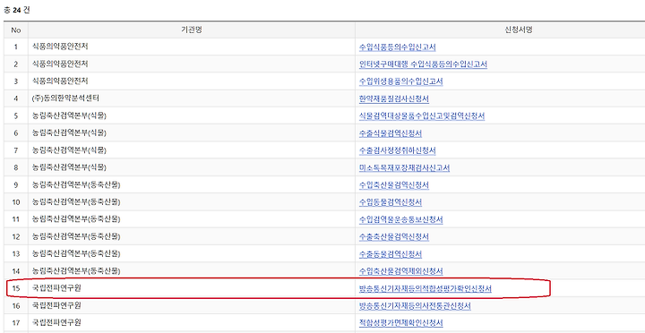Click the total count text 총 24 건

tap(17, 10)
